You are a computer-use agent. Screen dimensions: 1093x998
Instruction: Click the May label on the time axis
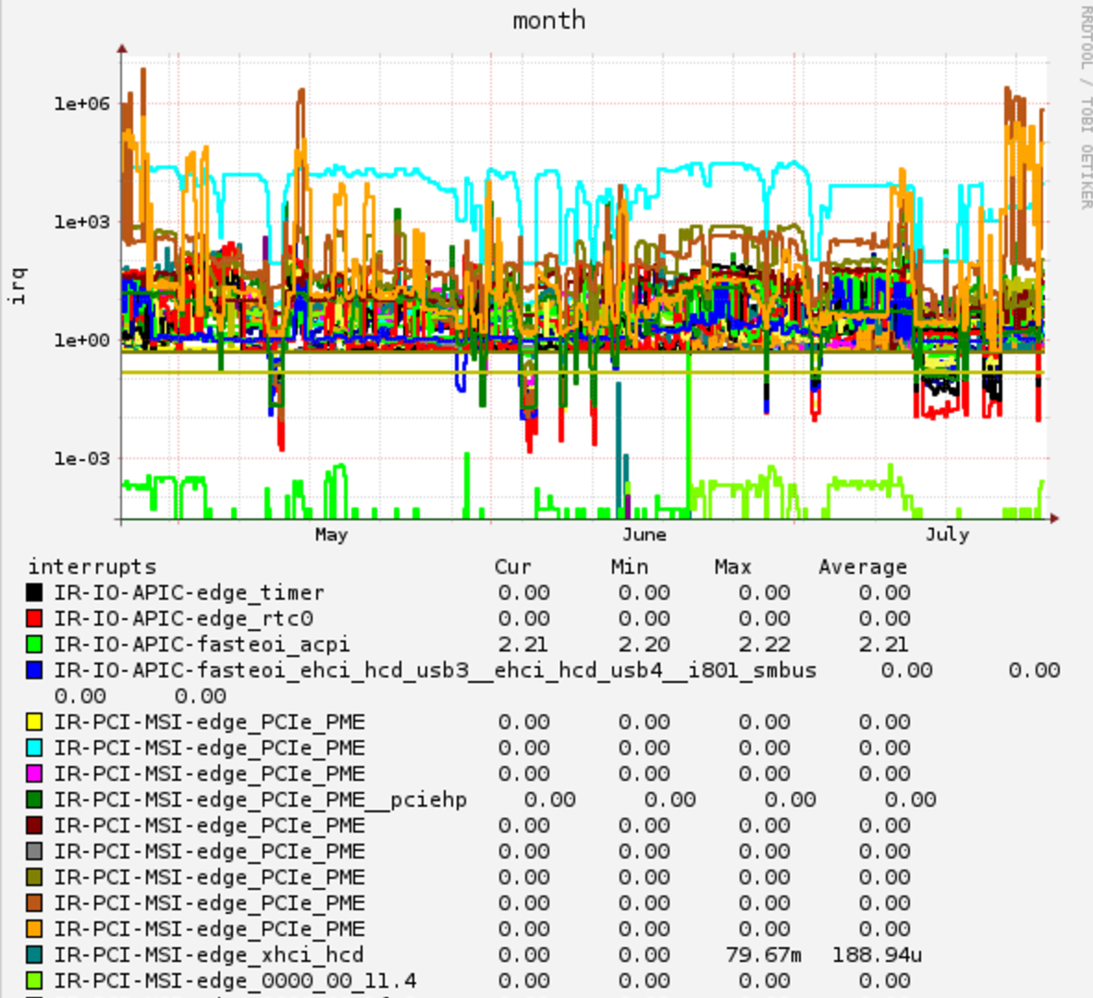[x=331, y=535]
